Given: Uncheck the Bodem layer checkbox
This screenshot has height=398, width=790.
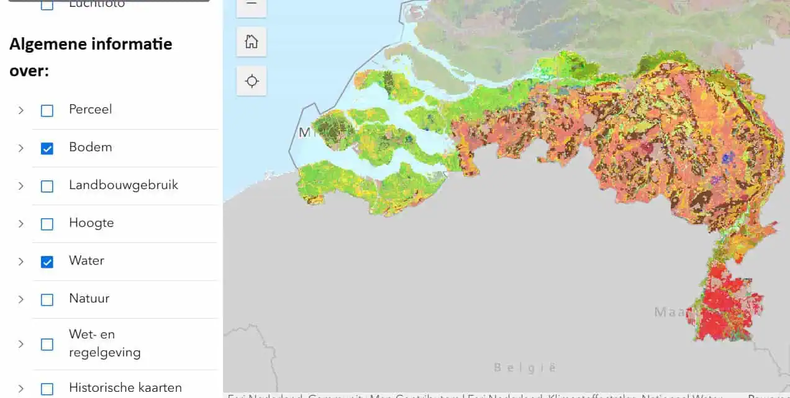Looking at the screenshot, I should (x=47, y=148).
